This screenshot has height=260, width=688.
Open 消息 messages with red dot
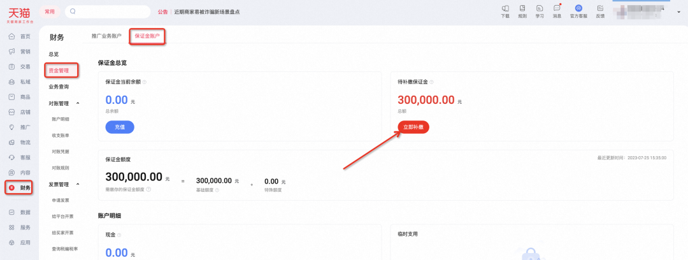point(557,11)
